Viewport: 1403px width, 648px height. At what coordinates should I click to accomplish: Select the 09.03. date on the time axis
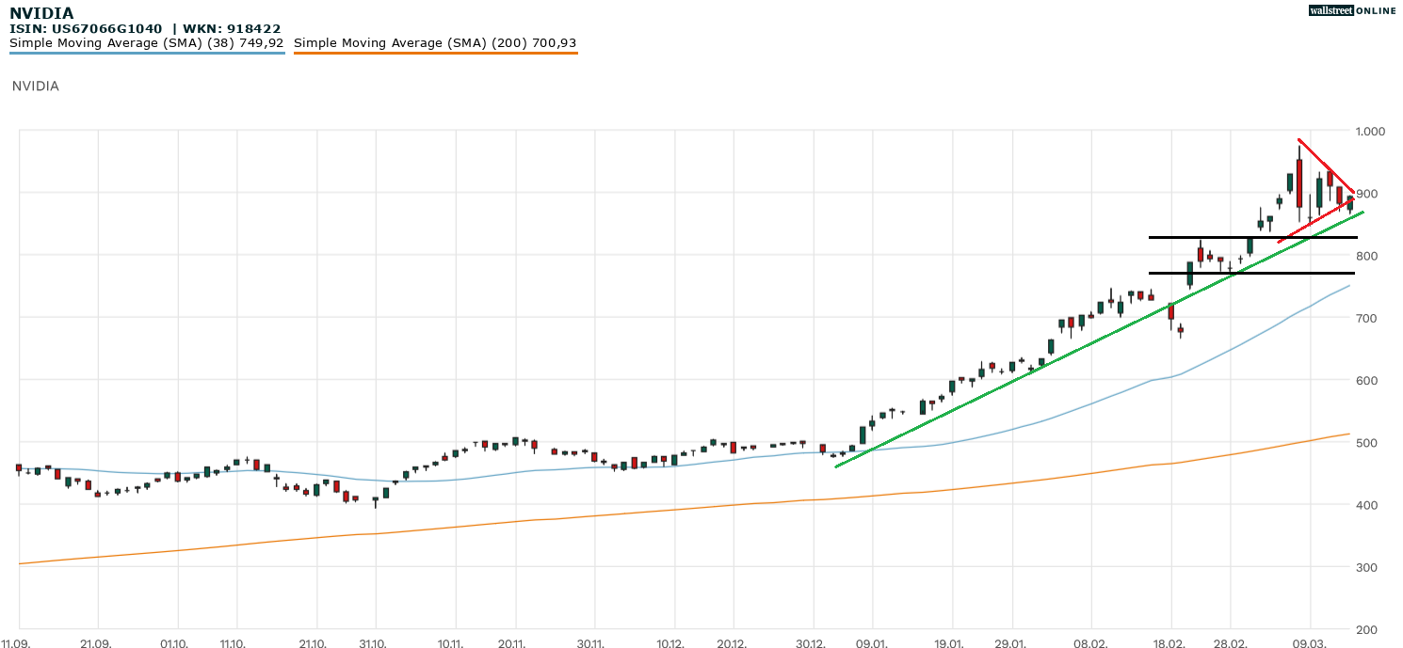1310,643
